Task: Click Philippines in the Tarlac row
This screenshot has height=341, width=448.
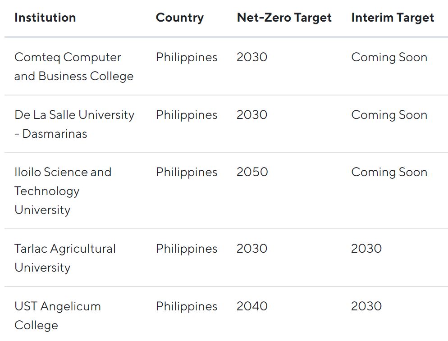Action: pos(187,249)
